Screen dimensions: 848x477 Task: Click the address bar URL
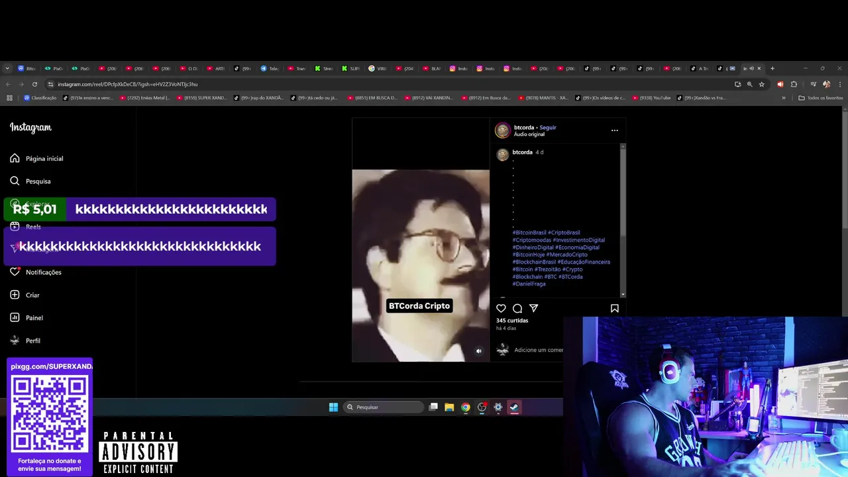pos(127,84)
